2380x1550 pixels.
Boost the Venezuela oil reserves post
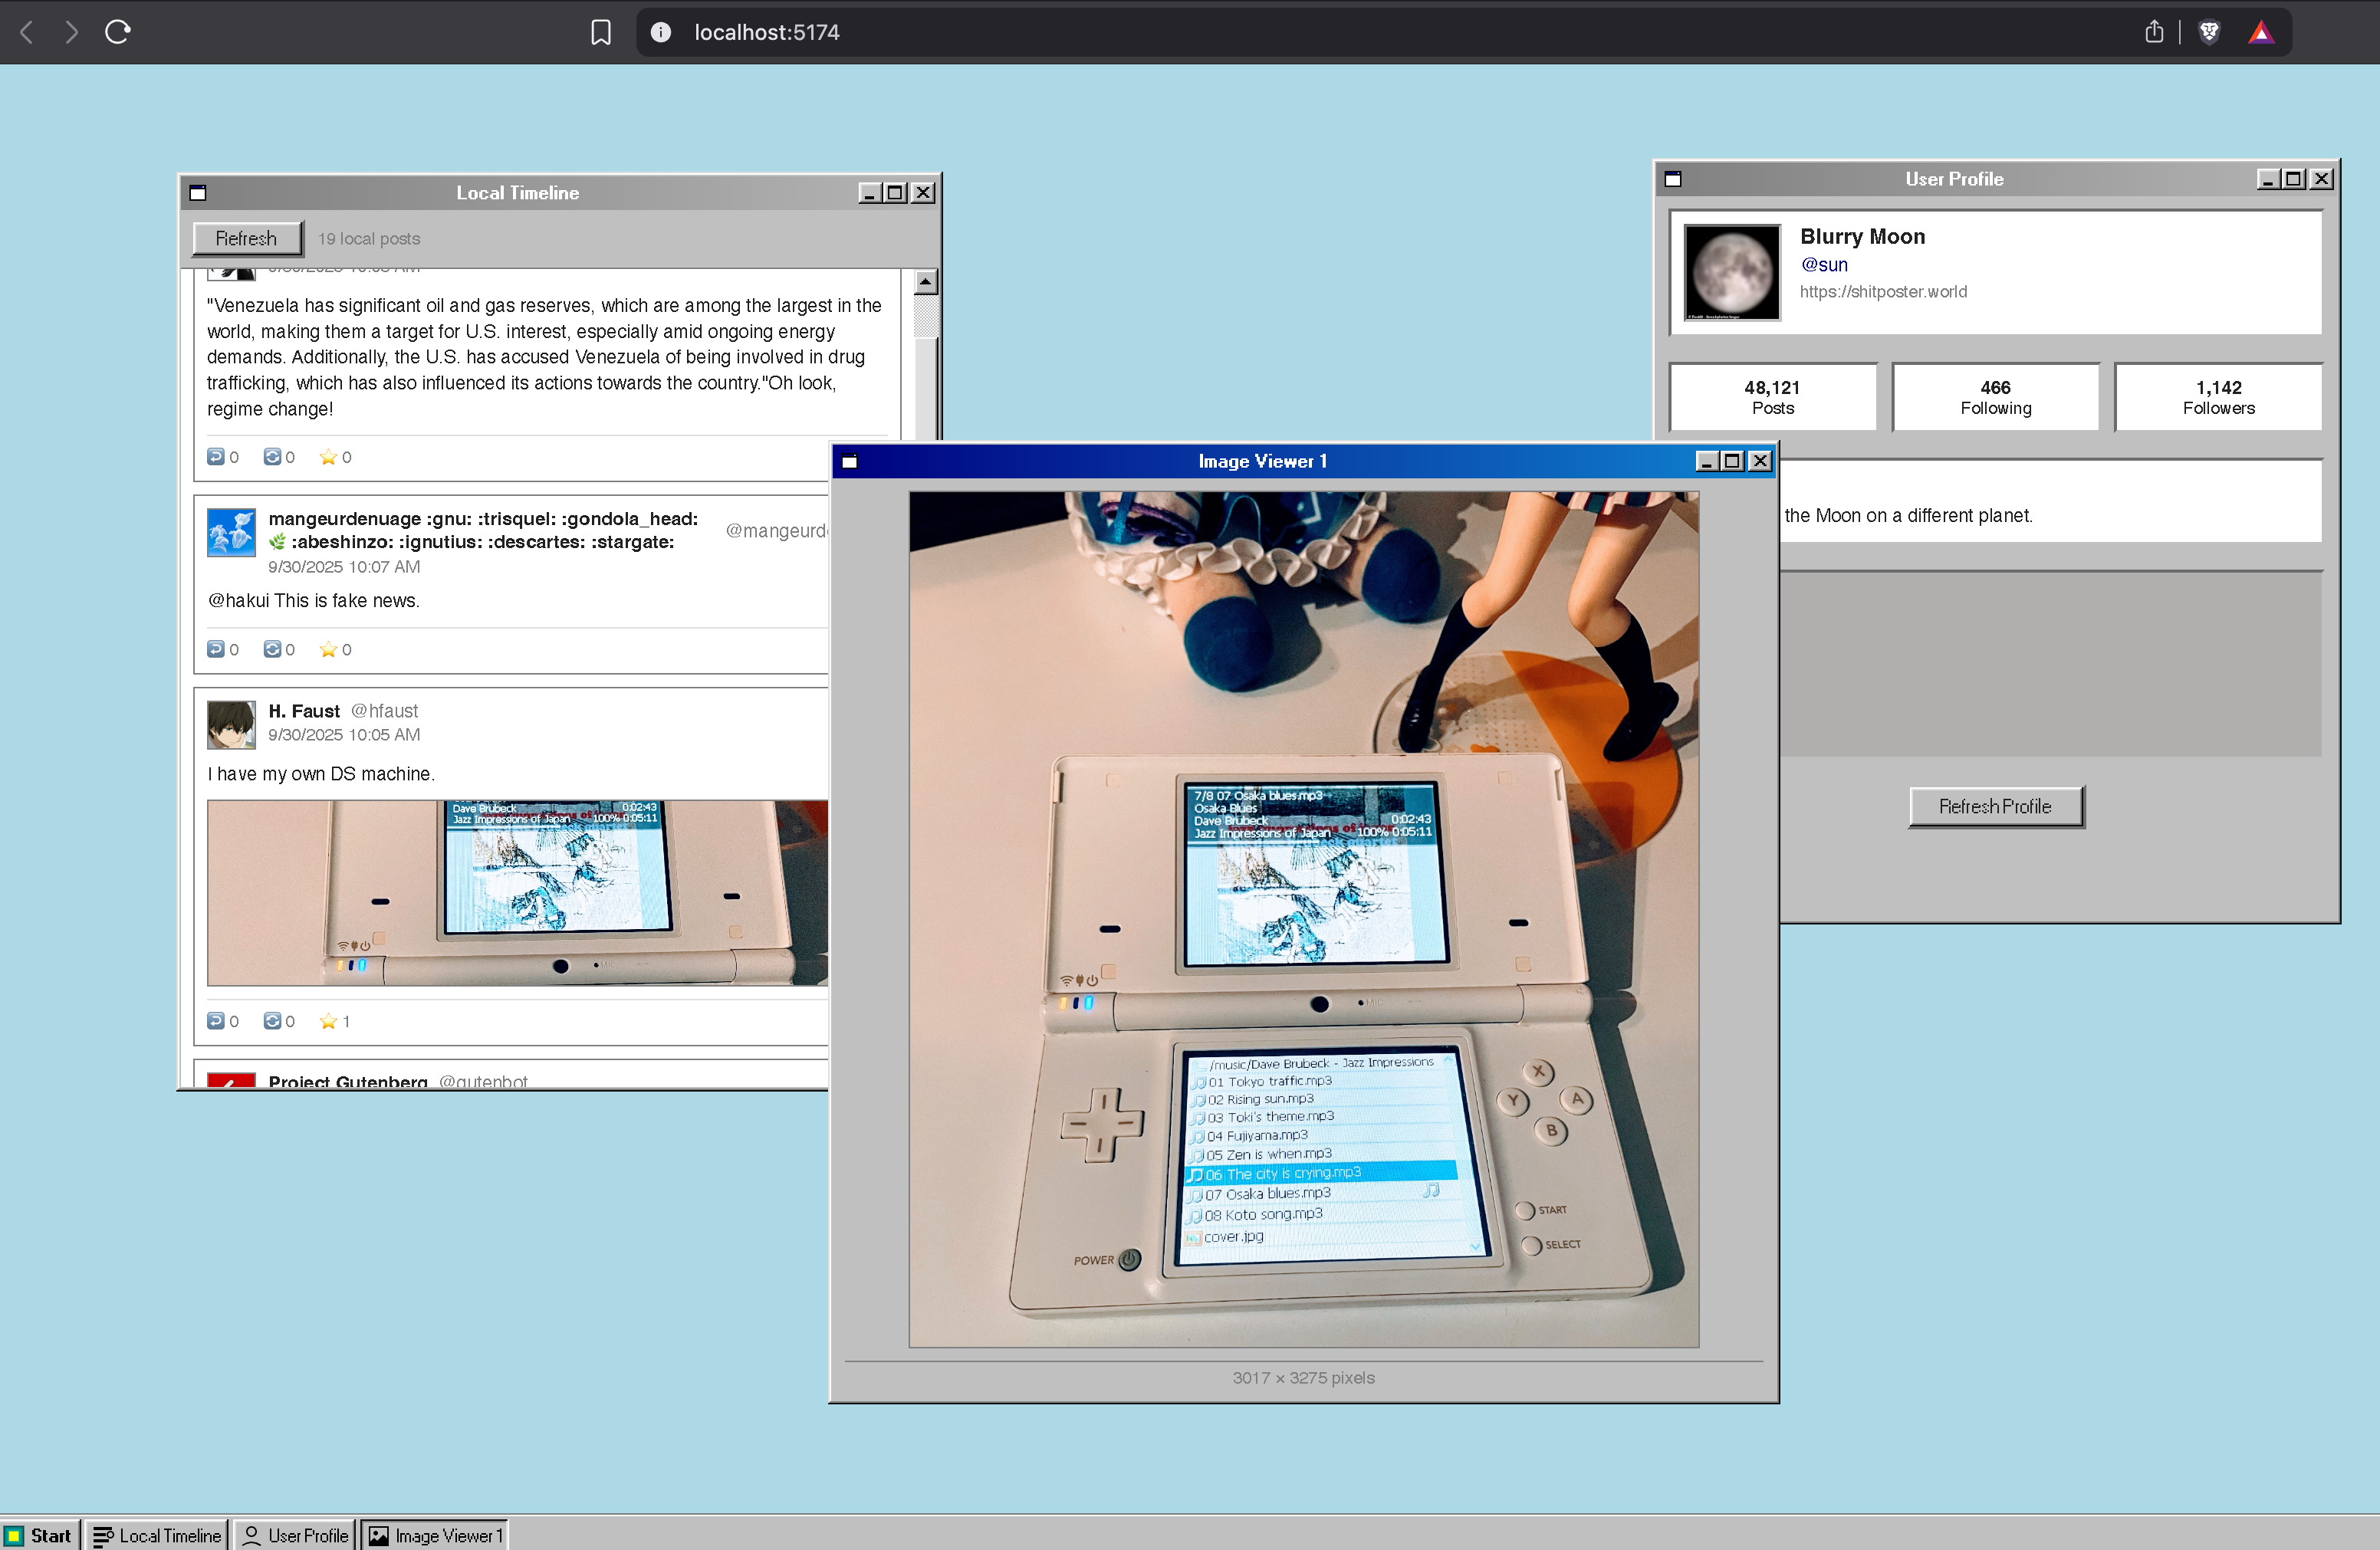click(272, 457)
